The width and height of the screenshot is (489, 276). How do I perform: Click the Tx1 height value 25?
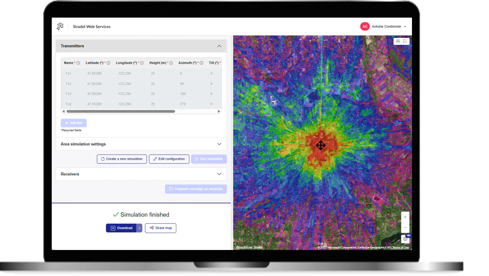(153, 73)
